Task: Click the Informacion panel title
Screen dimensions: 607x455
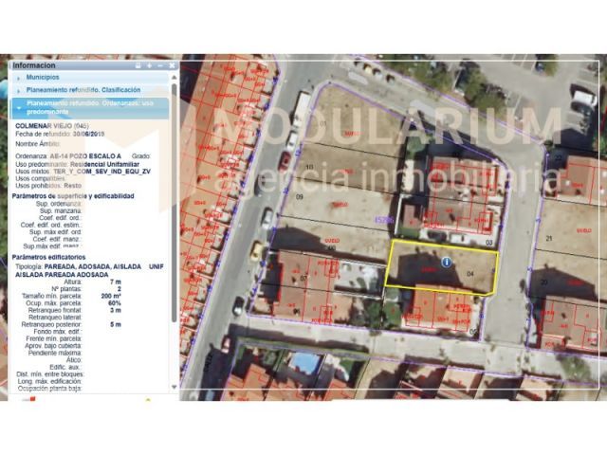Action: coord(34,65)
